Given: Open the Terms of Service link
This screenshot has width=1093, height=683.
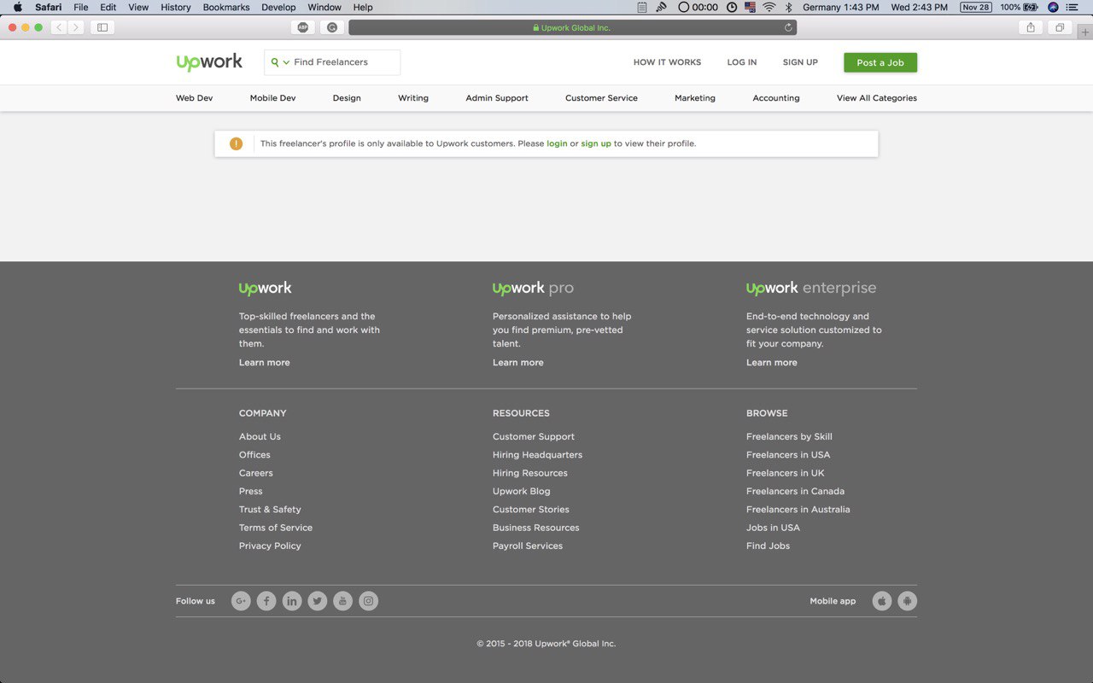Looking at the screenshot, I should point(276,528).
